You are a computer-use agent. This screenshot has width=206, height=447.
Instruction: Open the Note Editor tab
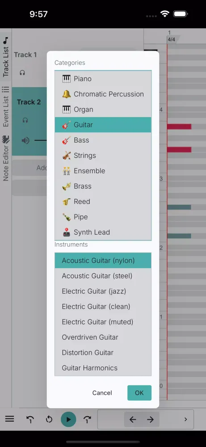[x=6, y=158]
